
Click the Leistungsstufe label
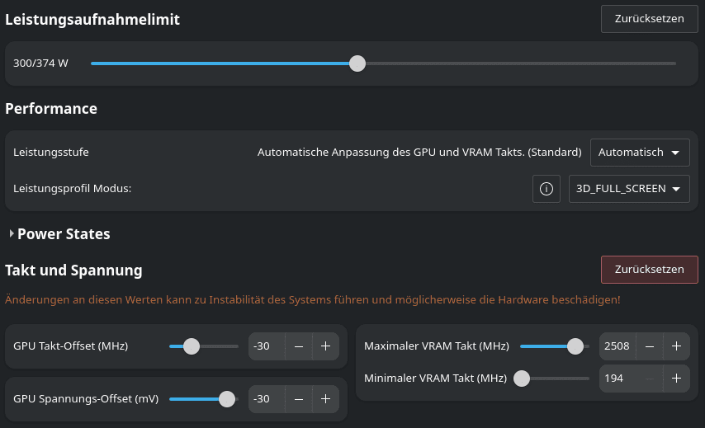[51, 153]
